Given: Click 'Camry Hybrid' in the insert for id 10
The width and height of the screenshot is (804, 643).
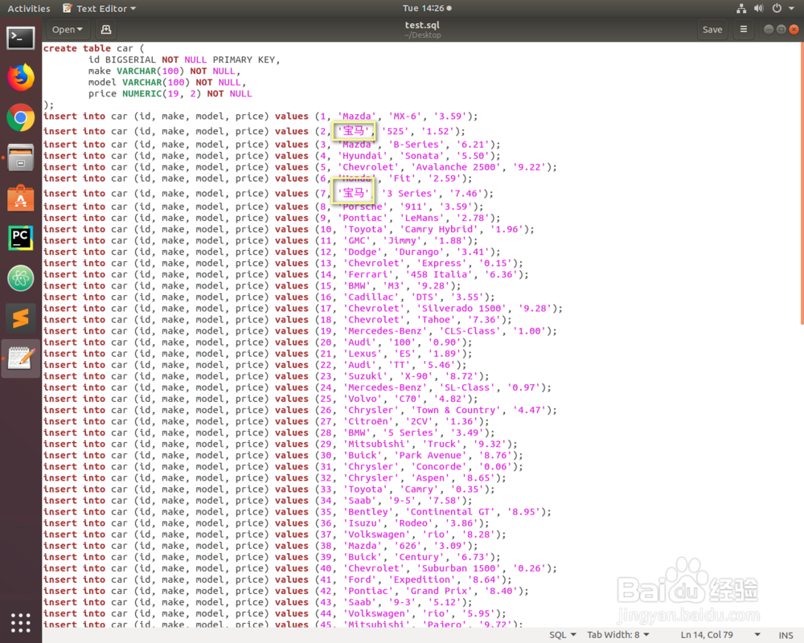Looking at the screenshot, I should pyautogui.click(x=439, y=229).
